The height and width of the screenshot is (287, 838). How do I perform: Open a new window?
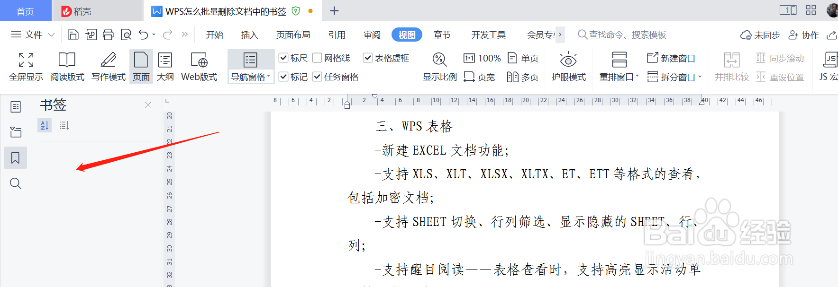point(671,58)
